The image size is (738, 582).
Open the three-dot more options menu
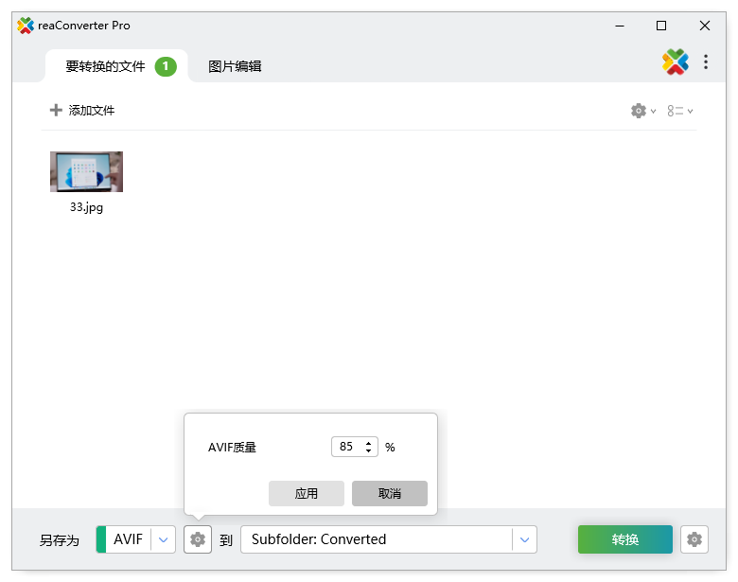pos(706,62)
